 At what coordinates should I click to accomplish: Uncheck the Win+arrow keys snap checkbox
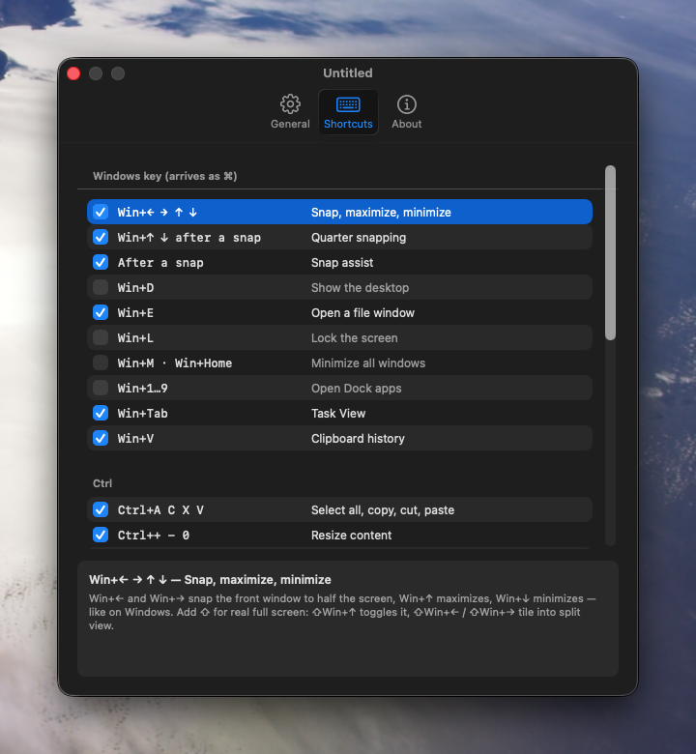click(101, 212)
